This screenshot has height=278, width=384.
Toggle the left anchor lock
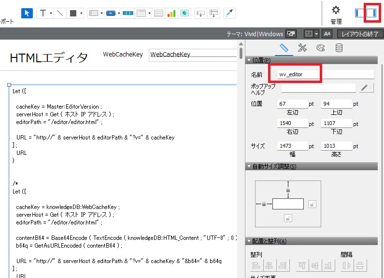coord(264,204)
